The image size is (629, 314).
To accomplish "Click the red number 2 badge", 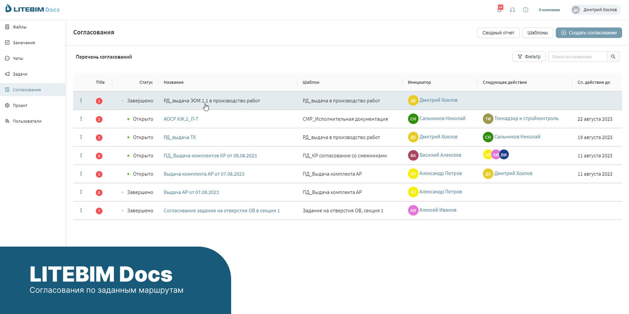I will (99, 119).
